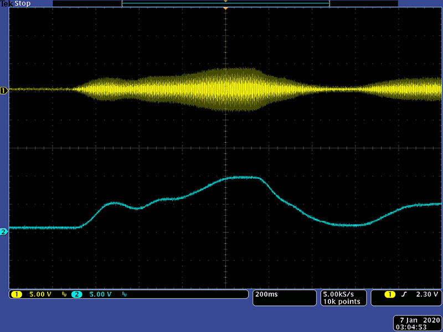The image size is (443, 332).
Task: Select the cyan channel 2 badge in readout bar
Action: pyautogui.click(x=76, y=294)
